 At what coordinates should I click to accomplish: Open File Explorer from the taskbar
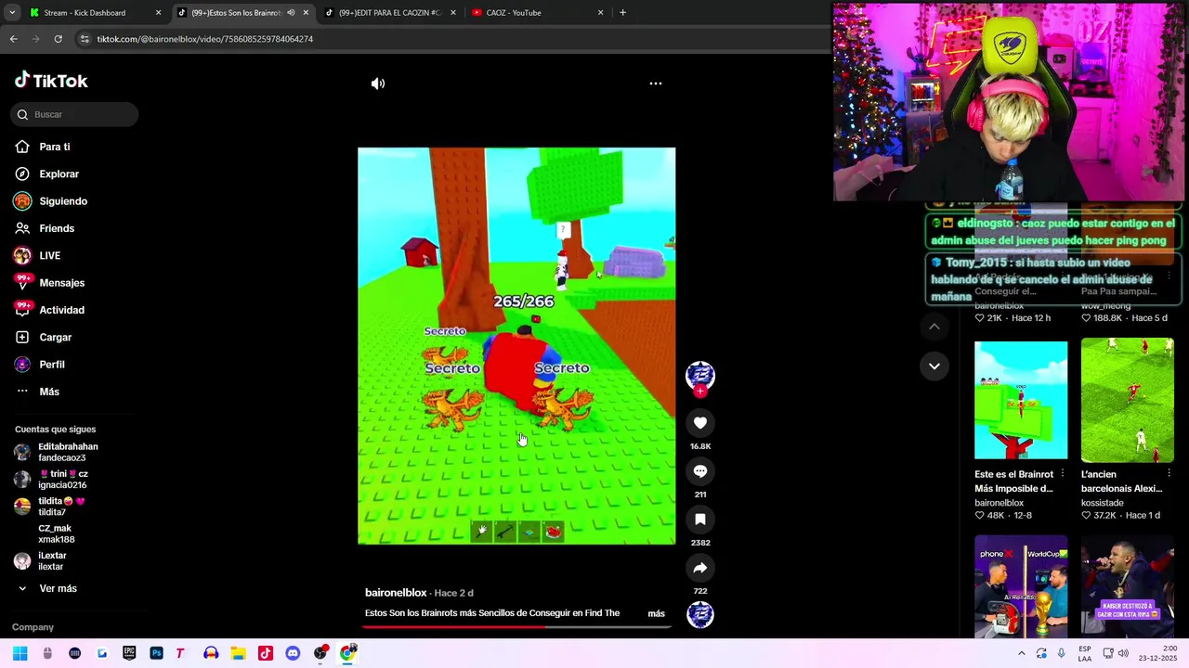[x=238, y=653]
